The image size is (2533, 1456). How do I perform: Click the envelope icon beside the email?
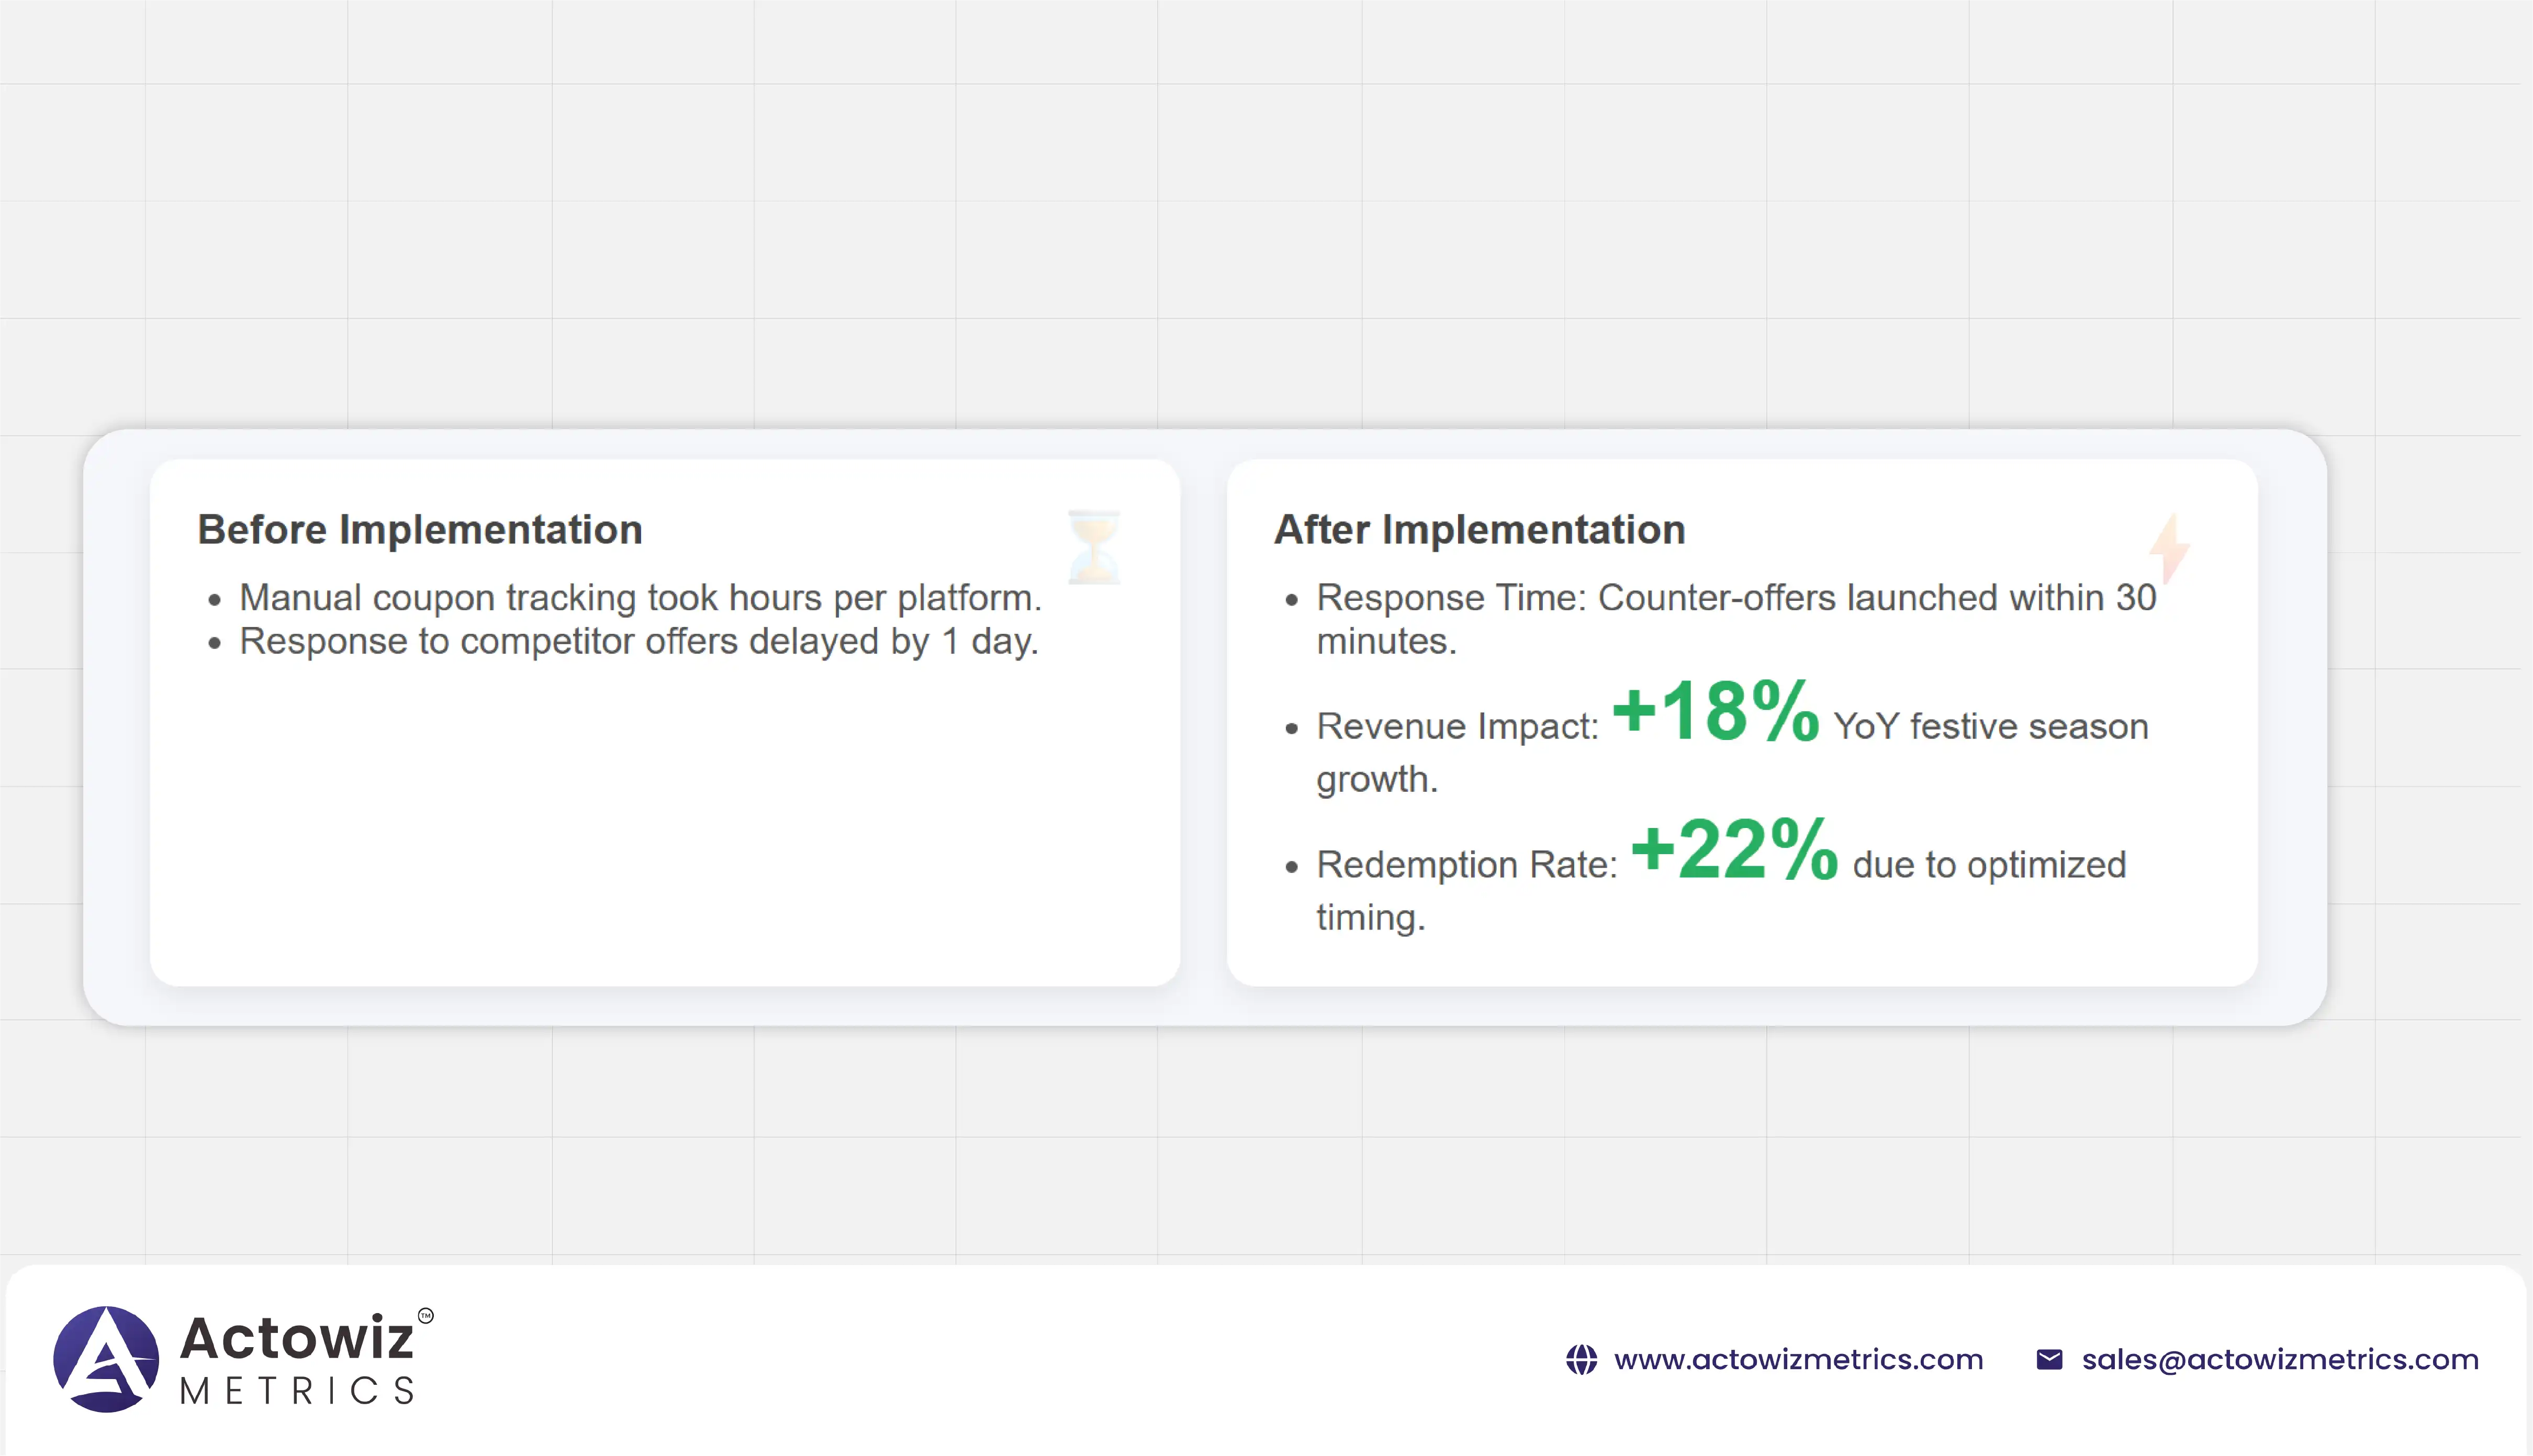[x=2049, y=1360]
